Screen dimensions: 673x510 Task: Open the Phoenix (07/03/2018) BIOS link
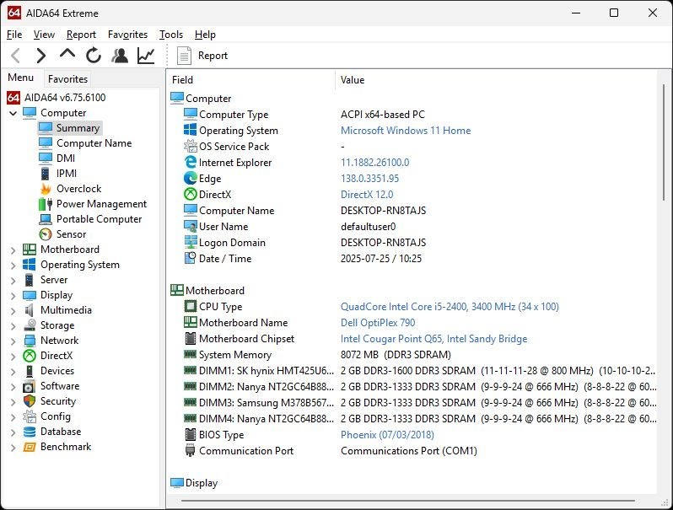387,435
